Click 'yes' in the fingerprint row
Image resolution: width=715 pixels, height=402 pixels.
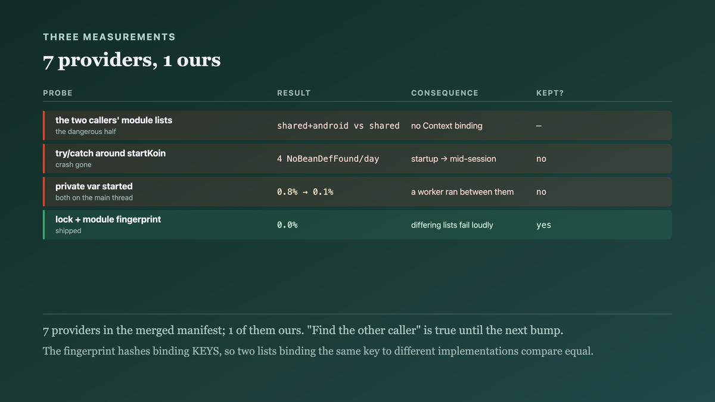coord(544,225)
